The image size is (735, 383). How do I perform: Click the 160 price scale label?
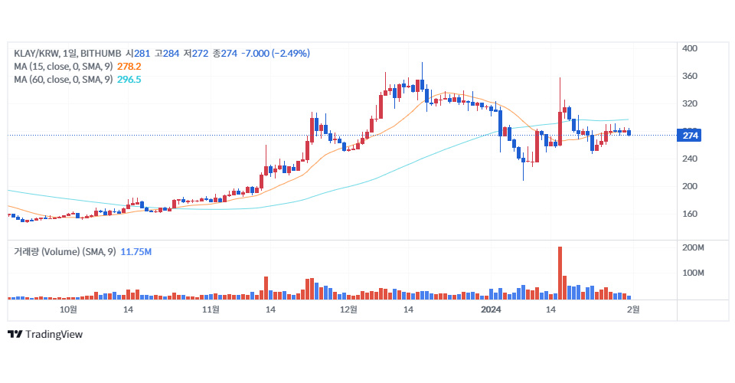(x=689, y=214)
